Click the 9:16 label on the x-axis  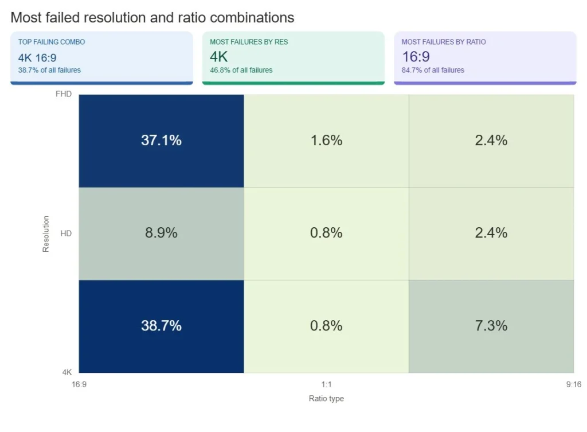573,384
